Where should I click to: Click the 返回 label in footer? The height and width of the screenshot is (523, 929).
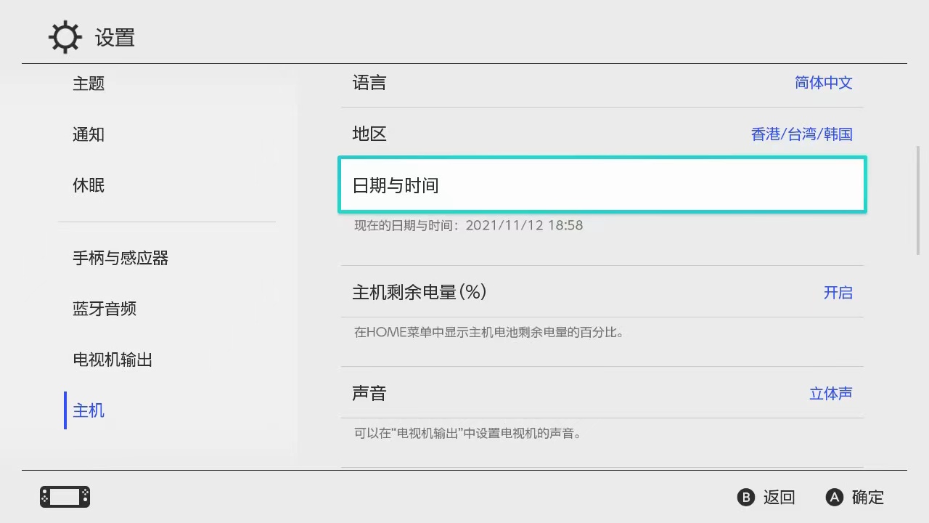[779, 497]
